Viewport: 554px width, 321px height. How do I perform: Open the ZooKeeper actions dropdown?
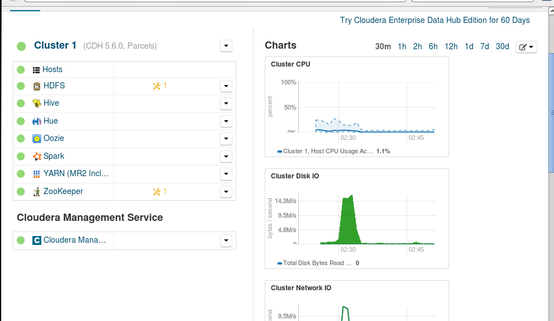(226, 191)
